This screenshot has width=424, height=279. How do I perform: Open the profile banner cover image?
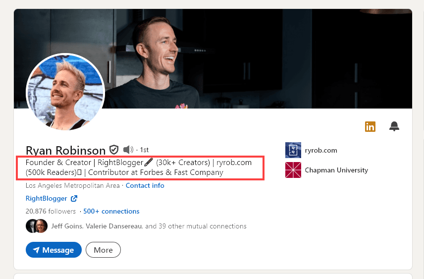[213, 58]
